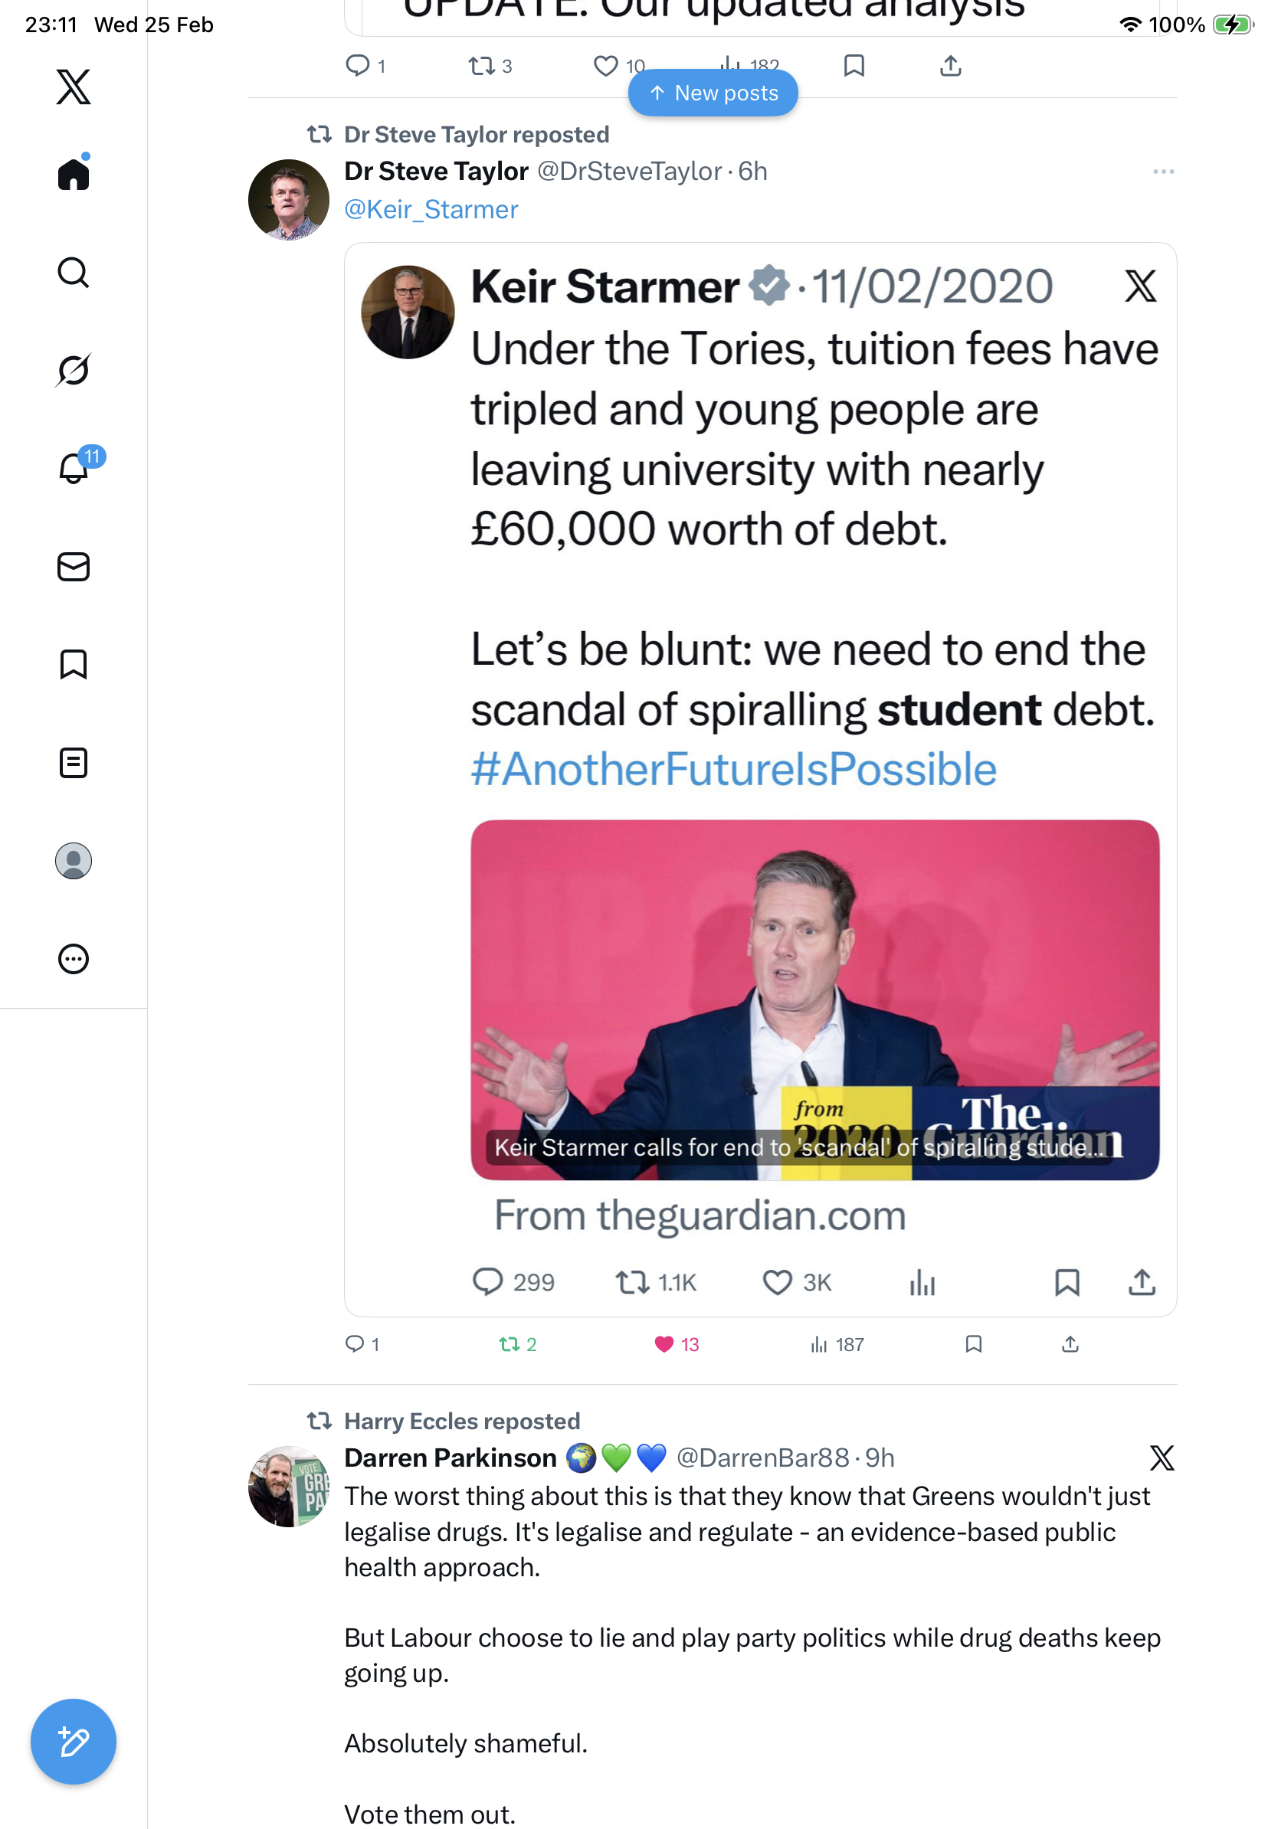Open the Grok icon in sidebar
The image size is (1278, 1829).
pyautogui.click(x=74, y=370)
